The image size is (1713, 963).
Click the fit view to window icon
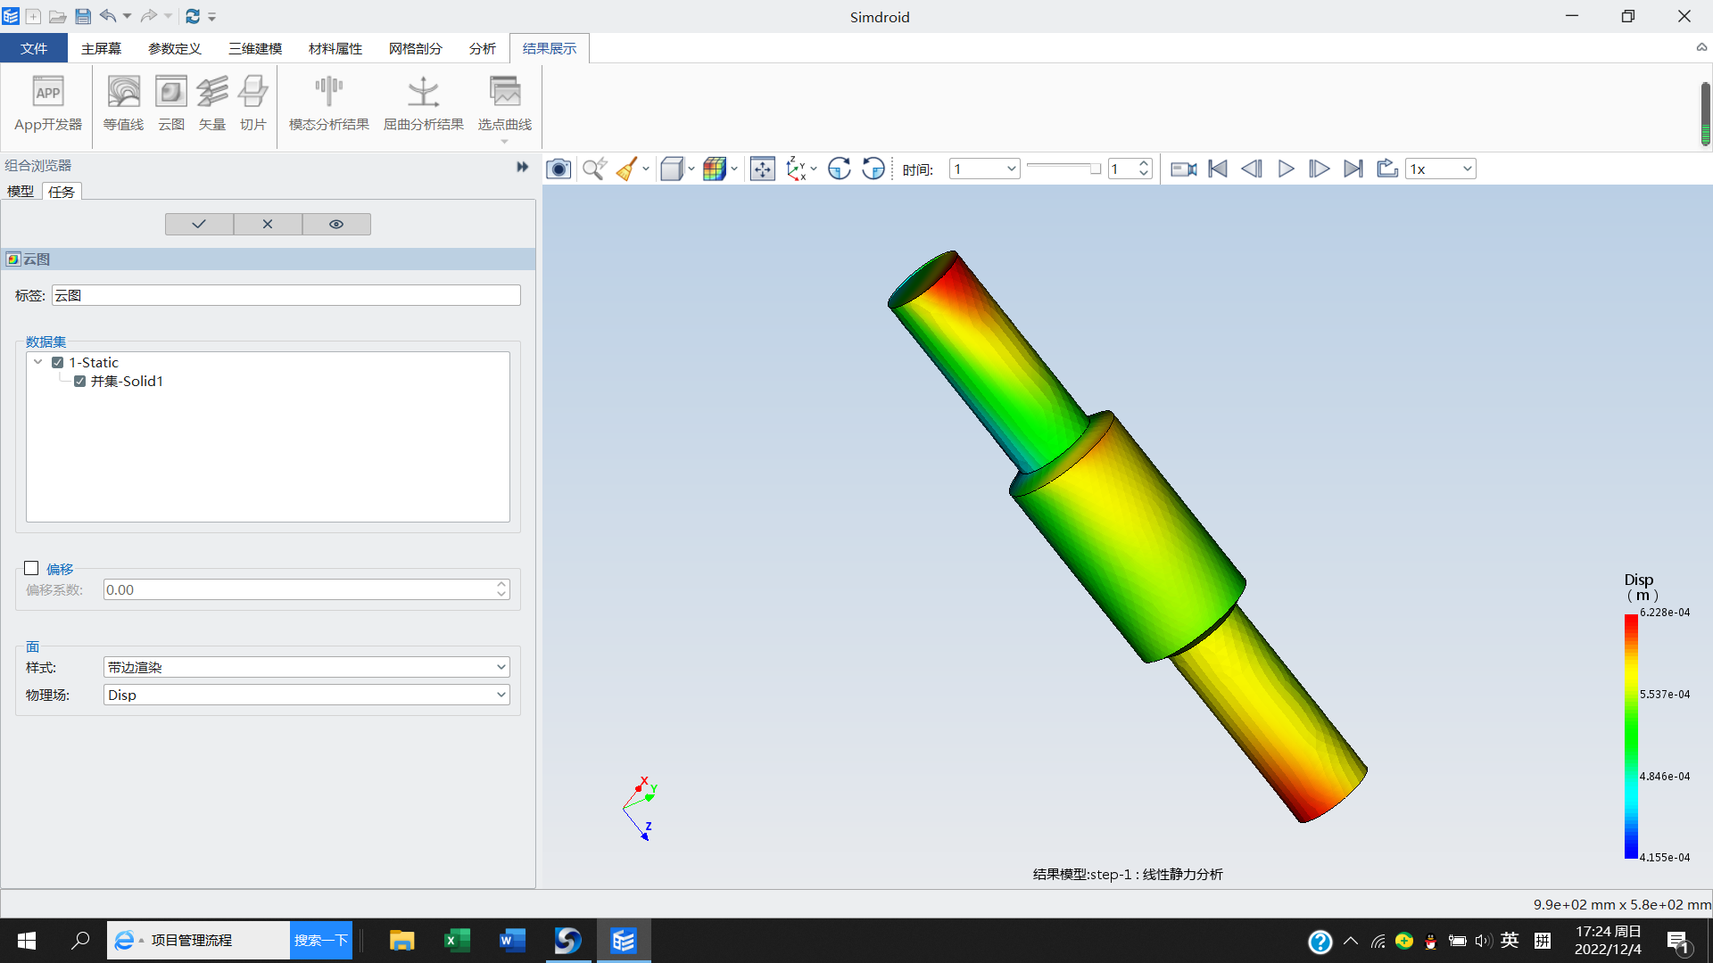coord(763,169)
